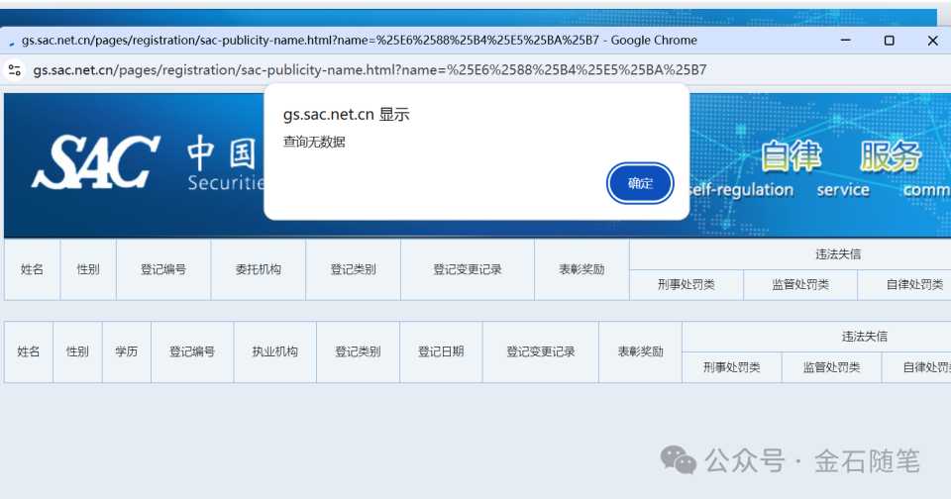Select the 委托机构 column header

[x=259, y=270]
